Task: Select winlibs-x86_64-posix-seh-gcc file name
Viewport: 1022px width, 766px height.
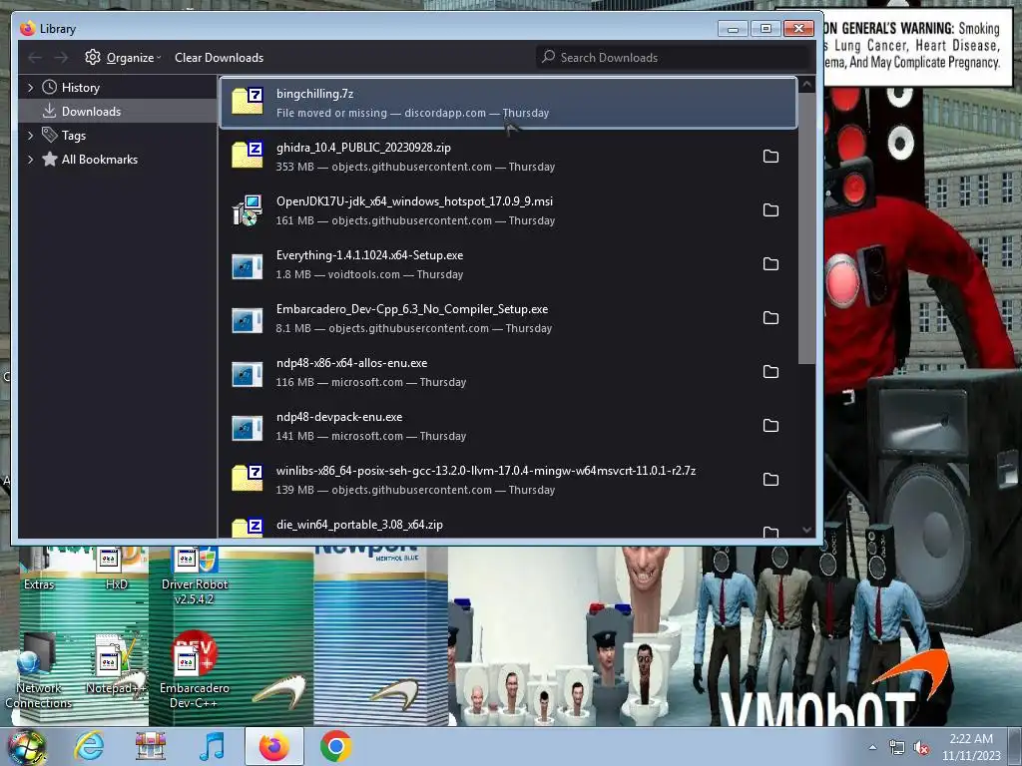Action: 486,471
